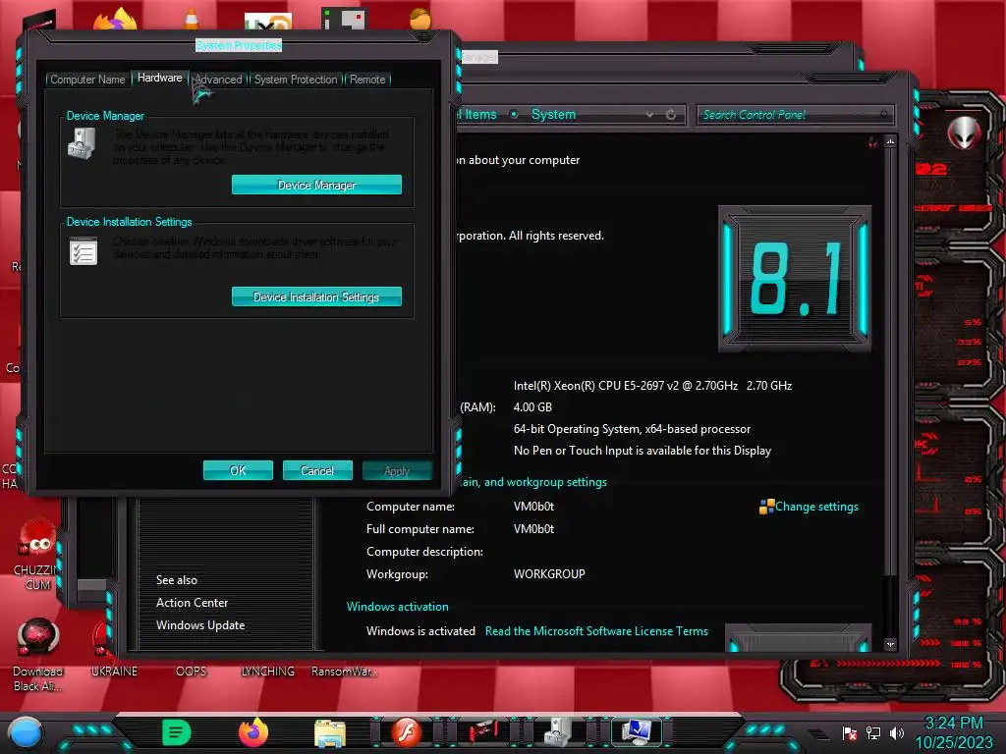Open the volume speaker tray icon
The image size is (1006, 754).
[x=896, y=732]
